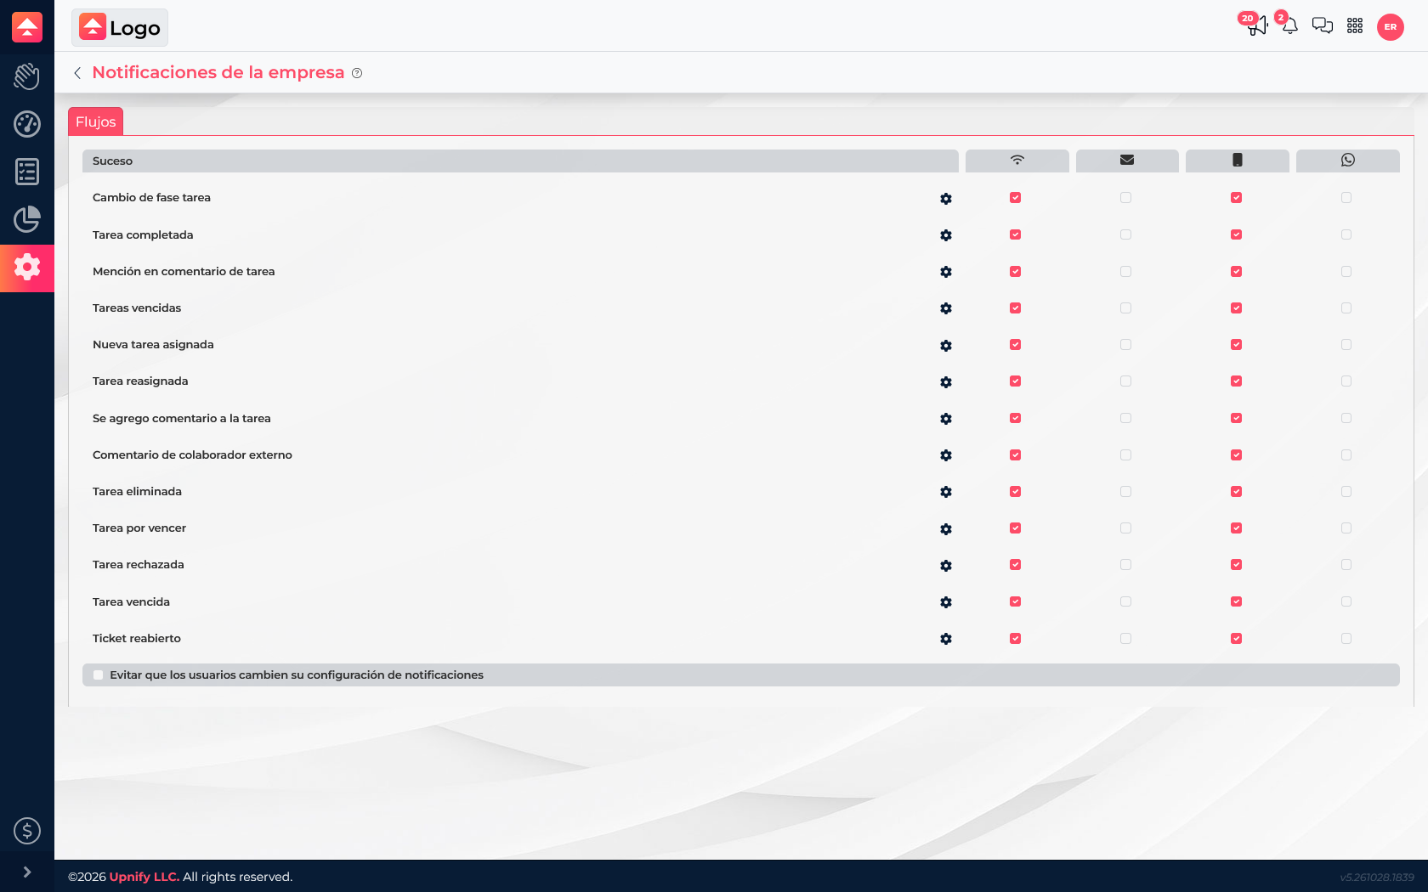Enable email notification for Tarea reasignada
1428x892 pixels.
(x=1126, y=381)
